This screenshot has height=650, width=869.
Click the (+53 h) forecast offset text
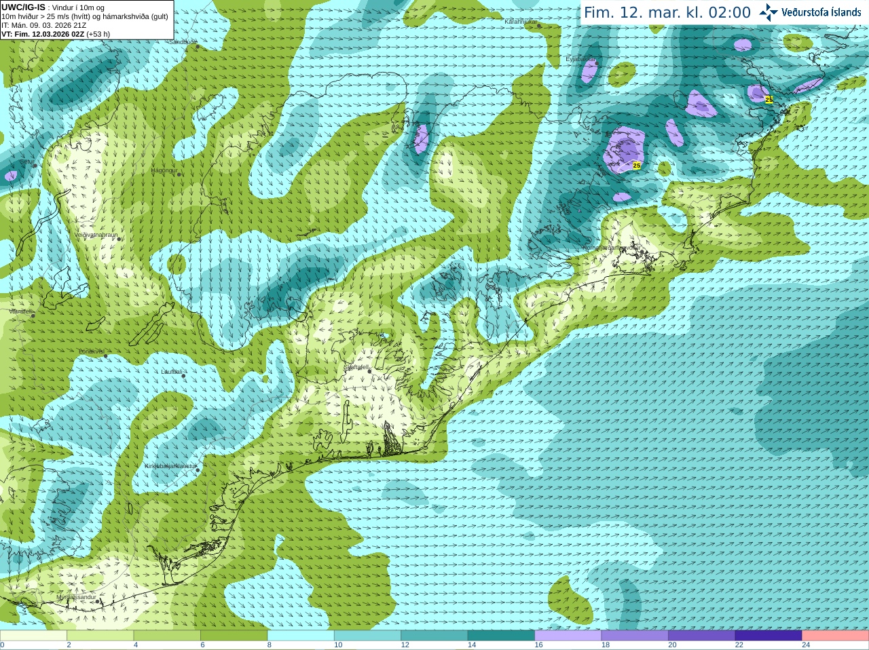click(x=98, y=34)
